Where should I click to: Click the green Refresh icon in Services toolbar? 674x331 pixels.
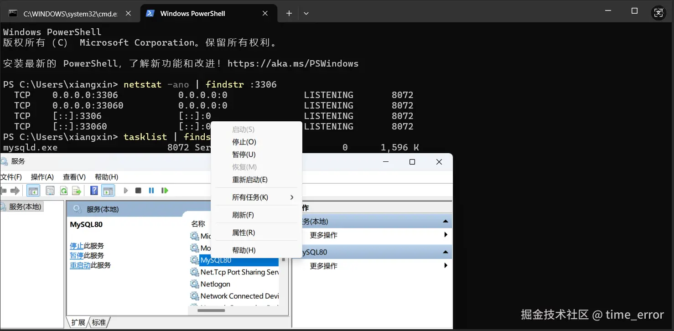pos(64,191)
